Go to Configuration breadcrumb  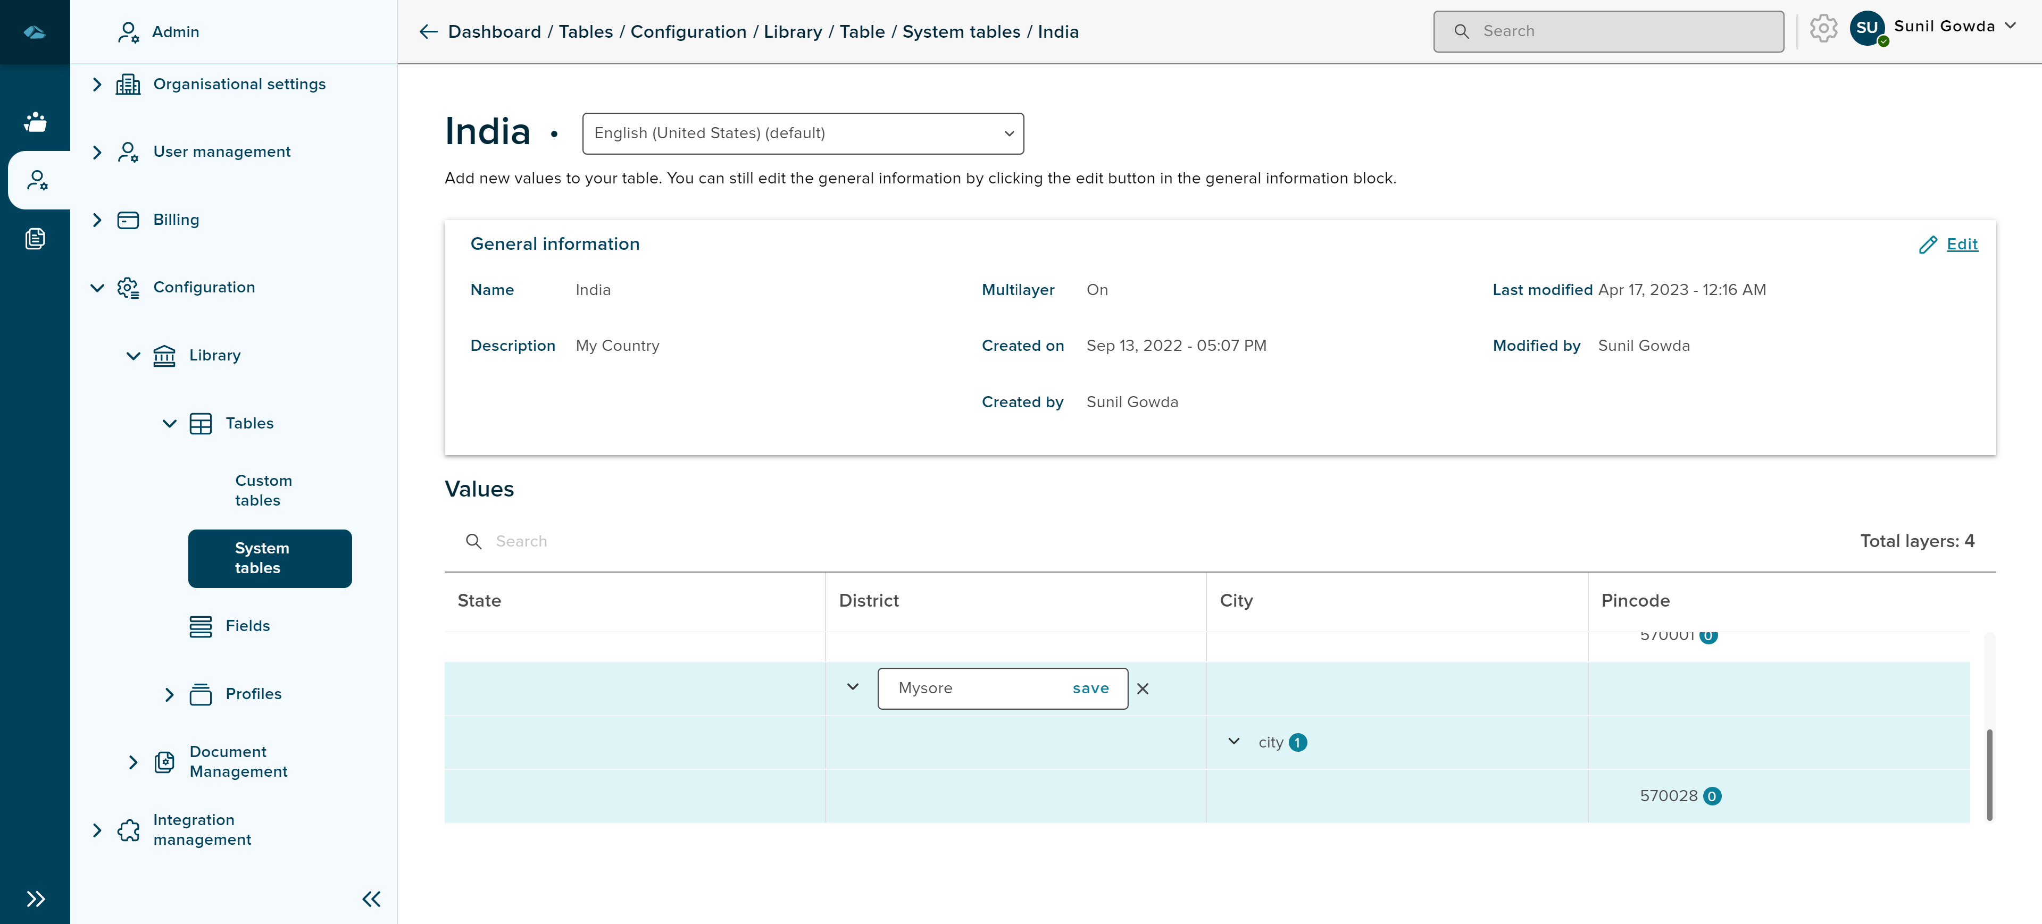688,32
